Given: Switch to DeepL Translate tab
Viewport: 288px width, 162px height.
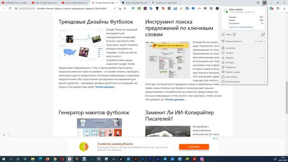Looking at the screenshot, I should [x=135, y=3].
